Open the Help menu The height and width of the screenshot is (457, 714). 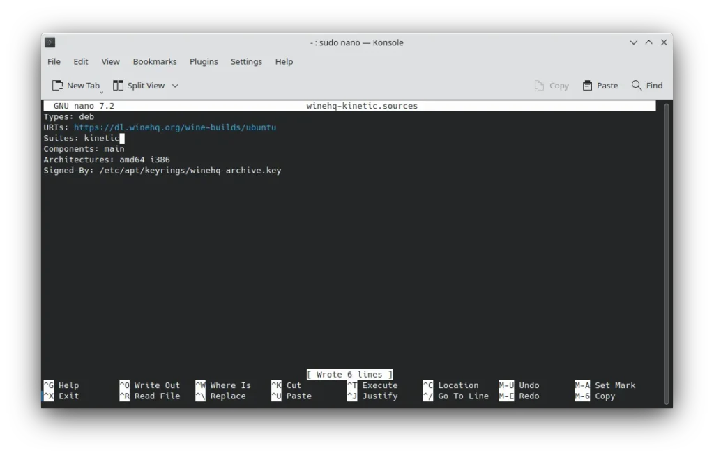pyautogui.click(x=284, y=61)
